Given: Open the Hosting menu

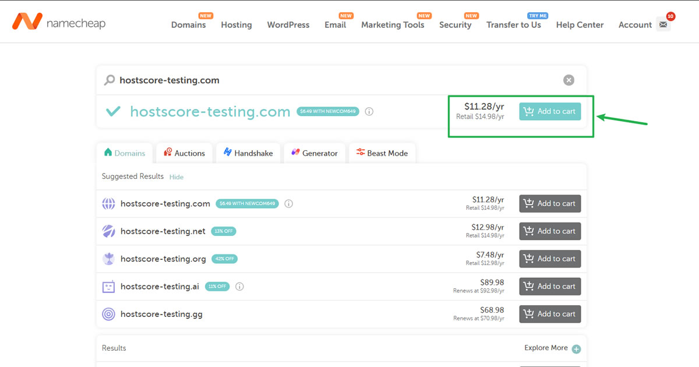Looking at the screenshot, I should coord(236,24).
